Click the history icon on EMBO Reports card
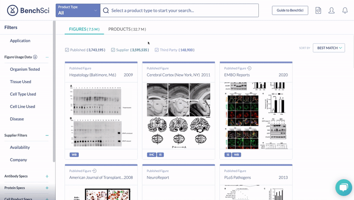The image size is (354, 200). 249,68
